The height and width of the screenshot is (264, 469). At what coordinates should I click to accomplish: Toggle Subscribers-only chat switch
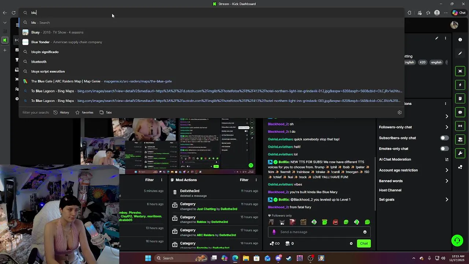tap(444, 138)
